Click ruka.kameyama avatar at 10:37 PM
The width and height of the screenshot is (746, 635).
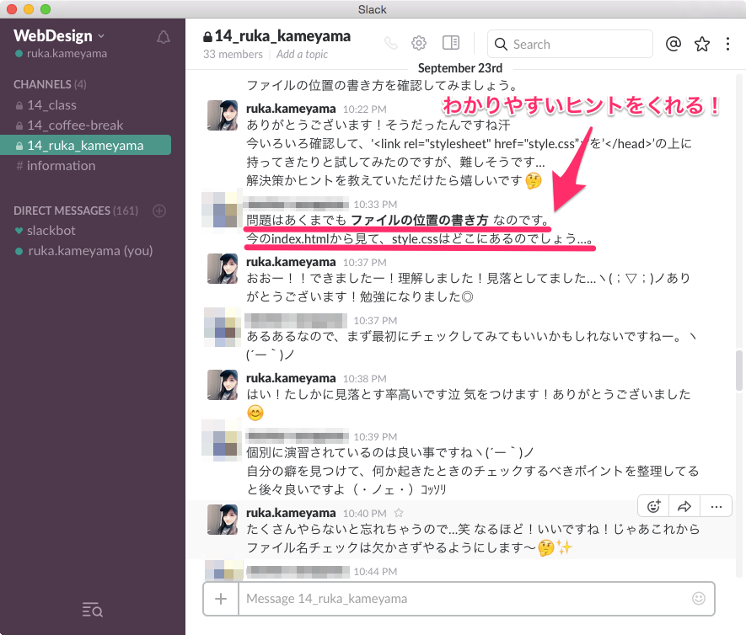tap(223, 269)
